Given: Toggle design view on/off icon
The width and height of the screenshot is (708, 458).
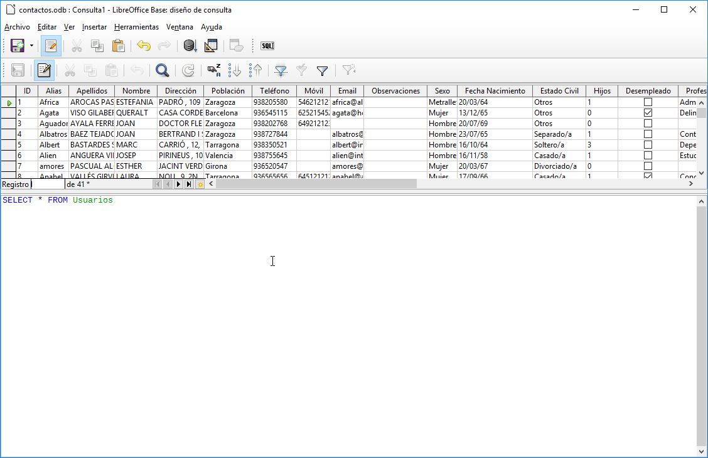Looking at the screenshot, I should click(211, 45).
